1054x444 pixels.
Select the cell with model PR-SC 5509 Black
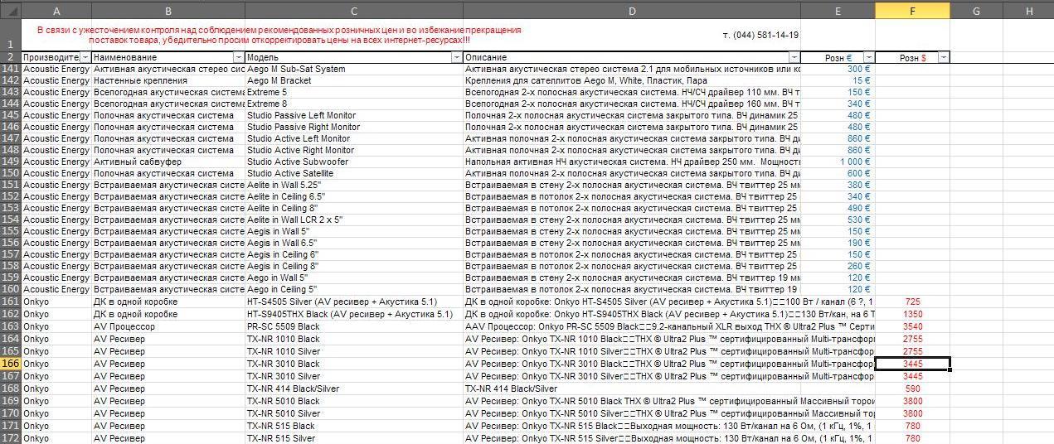[354, 327]
